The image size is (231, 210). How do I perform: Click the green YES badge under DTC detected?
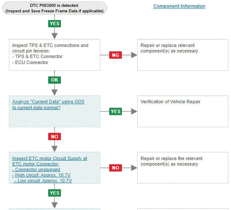click(55, 23)
